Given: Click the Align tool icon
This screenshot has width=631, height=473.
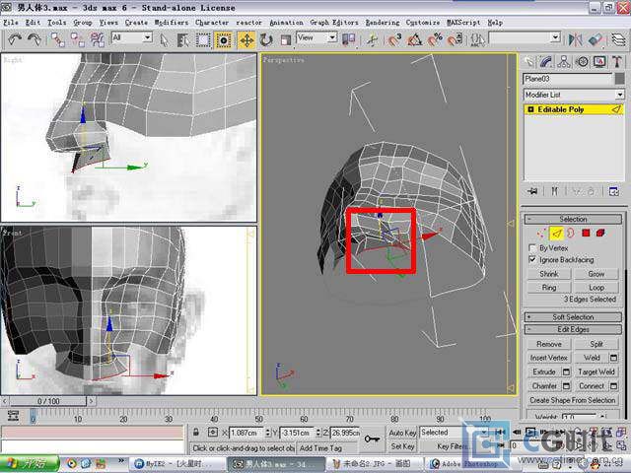Looking at the screenshot, I should pyautogui.click(x=596, y=39).
